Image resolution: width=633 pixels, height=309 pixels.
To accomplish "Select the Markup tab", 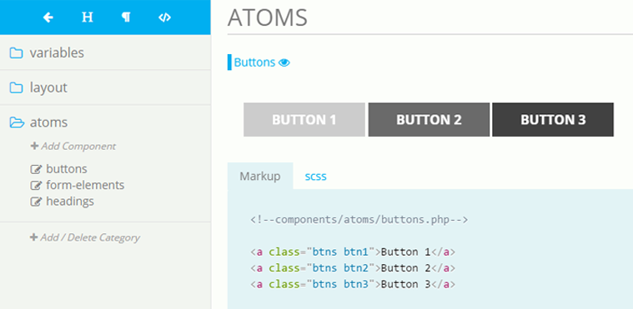I will click(x=260, y=177).
